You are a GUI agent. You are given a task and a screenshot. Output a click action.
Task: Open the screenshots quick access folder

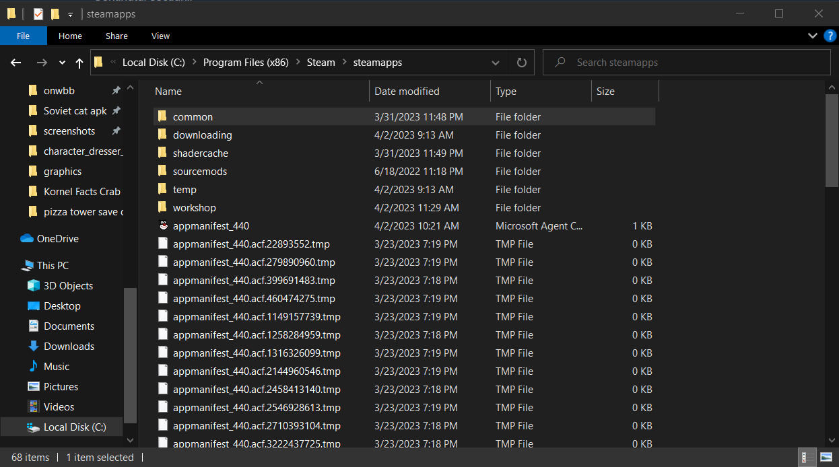[69, 131]
